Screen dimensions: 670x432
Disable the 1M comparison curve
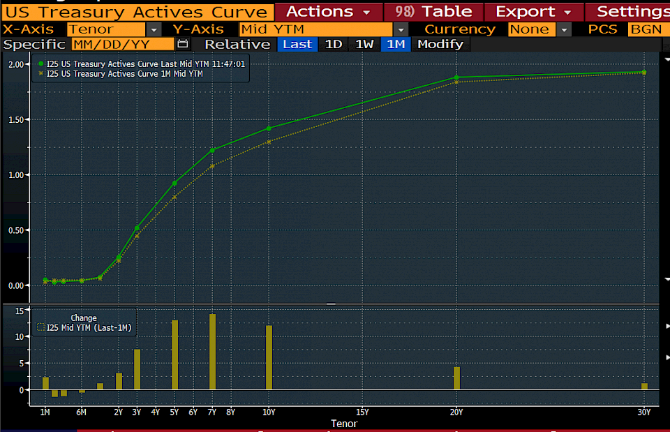tap(396, 44)
